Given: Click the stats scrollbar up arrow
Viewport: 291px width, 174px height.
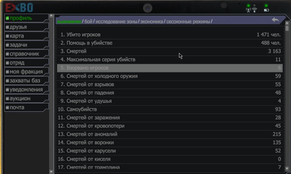Looking at the screenshot, I should [287, 23].
